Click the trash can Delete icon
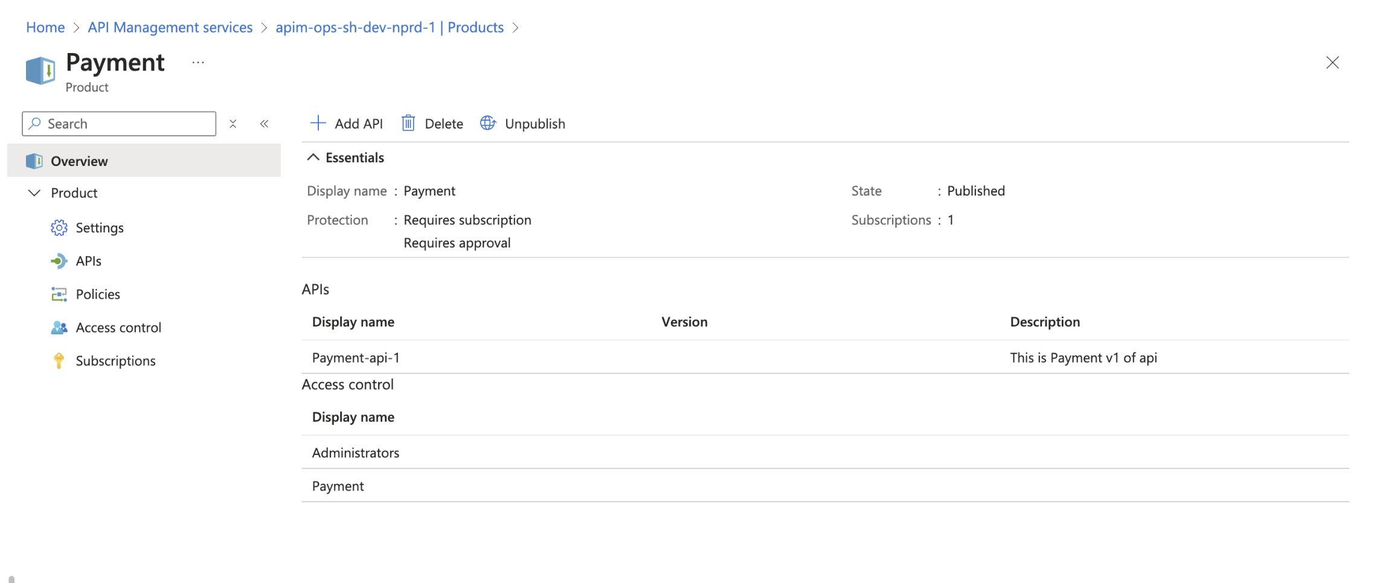Viewport: 1377px width, 583px height. (408, 123)
